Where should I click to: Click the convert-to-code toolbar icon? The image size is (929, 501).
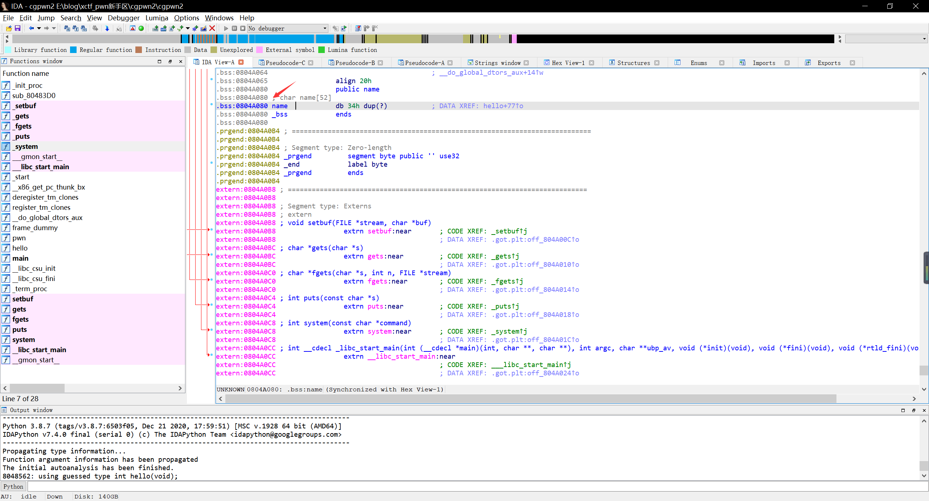click(155, 28)
